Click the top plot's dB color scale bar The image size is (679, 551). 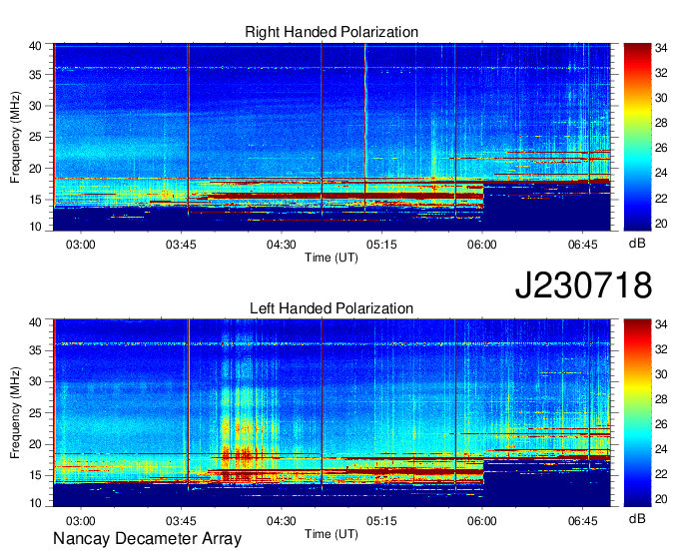coord(637,137)
